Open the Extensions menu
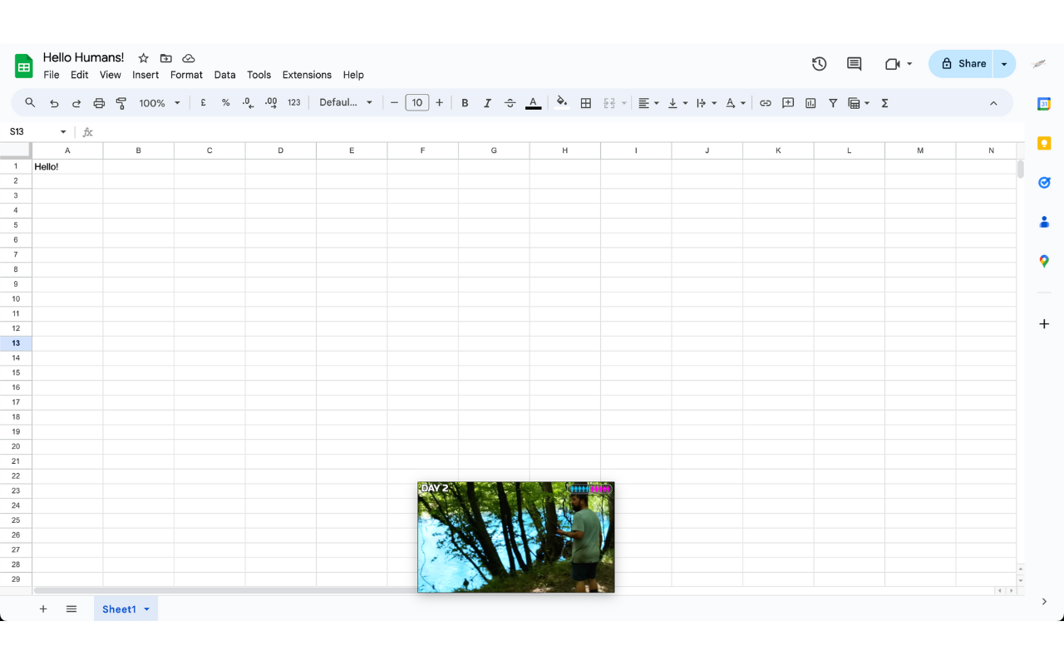This screenshot has height=665, width=1064. 307,75
